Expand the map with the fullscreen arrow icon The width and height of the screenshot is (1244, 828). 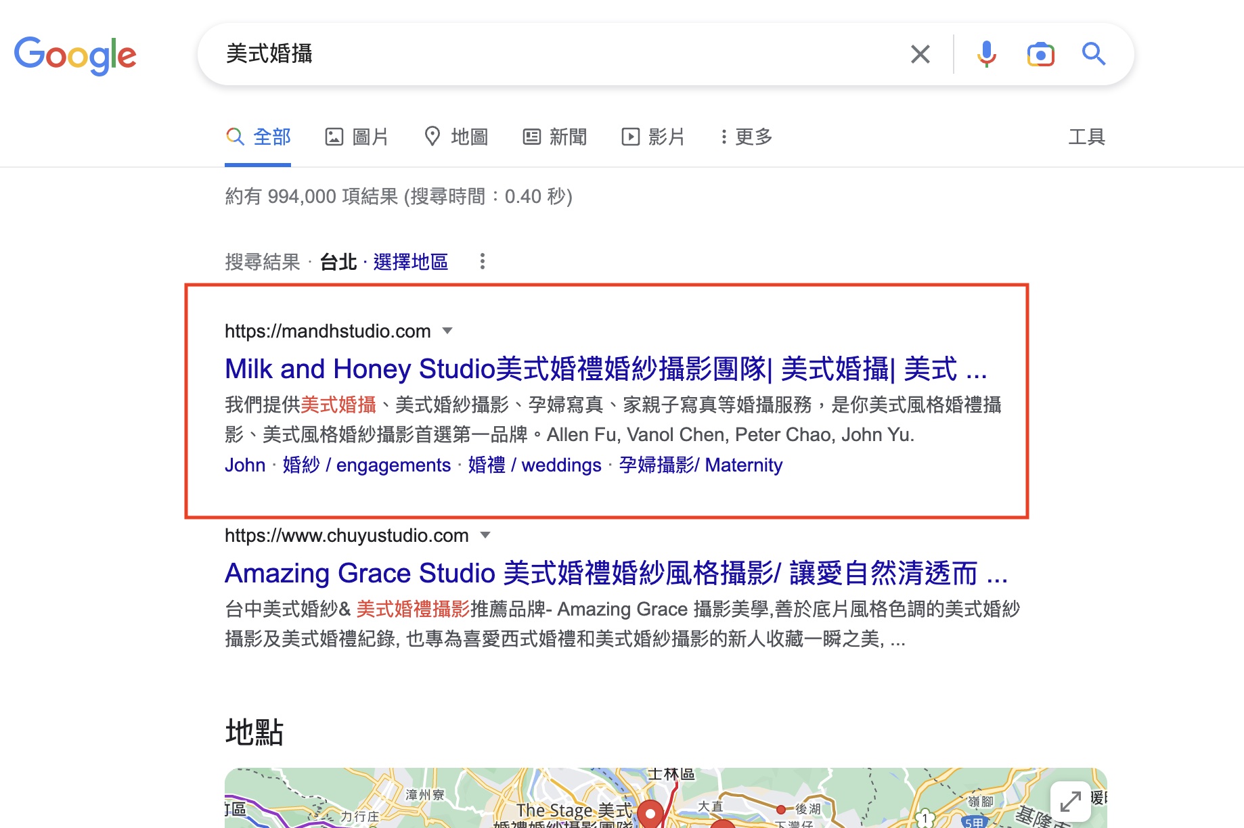(1071, 802)
